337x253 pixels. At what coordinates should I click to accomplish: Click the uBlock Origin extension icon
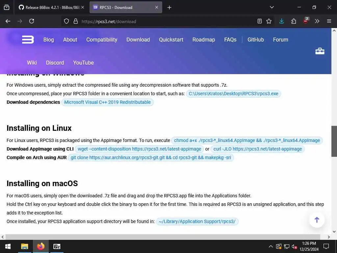click(x=306, y=21)
